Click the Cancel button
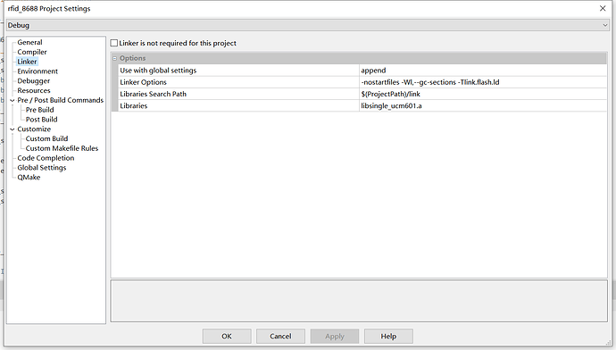 coord(280,337)
